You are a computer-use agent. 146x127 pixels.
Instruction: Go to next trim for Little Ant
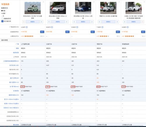point(142,22)
